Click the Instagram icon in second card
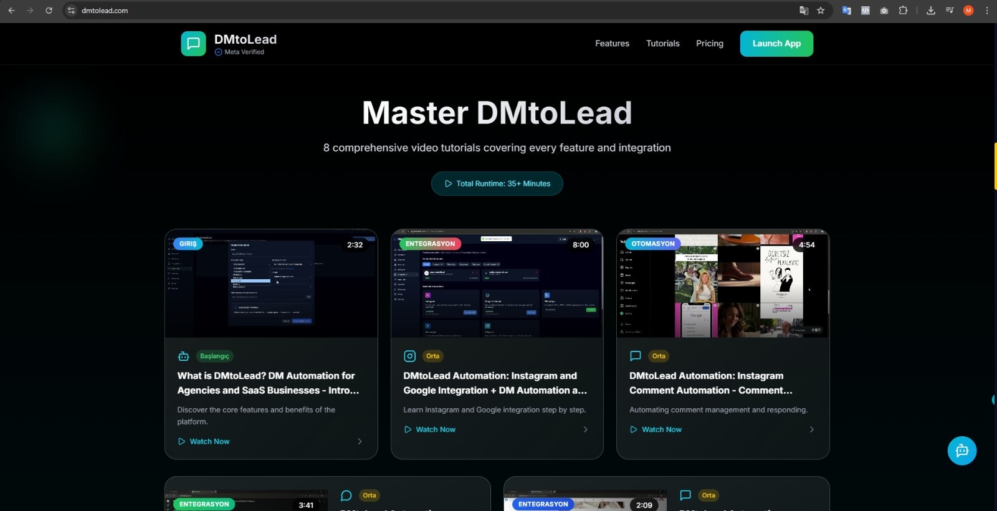The height and width of the screenshot is (511, 997). (409, 356)
